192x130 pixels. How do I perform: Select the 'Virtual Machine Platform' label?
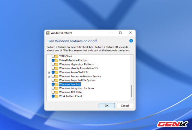coord(73,60)
